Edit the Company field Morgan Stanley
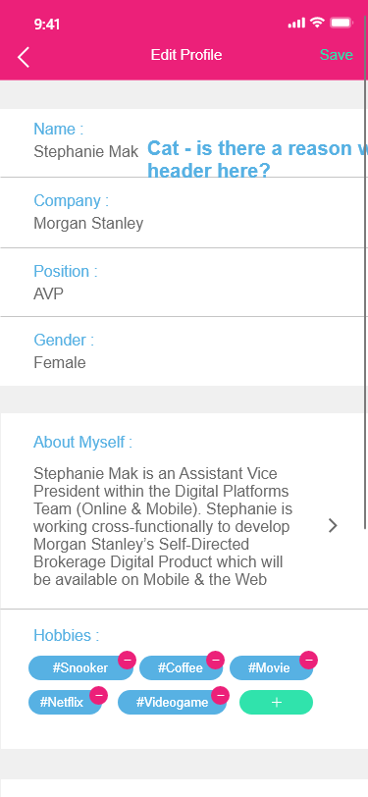Screen dimensions: 368x797 tap(184, 213)
